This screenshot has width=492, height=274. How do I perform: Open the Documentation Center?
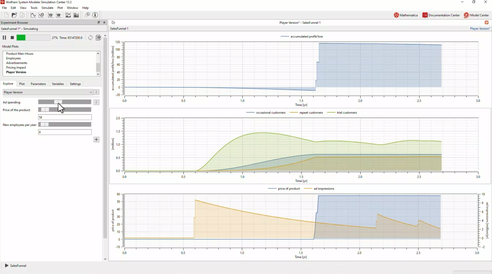pyautogui.click(x=441, y=15)
